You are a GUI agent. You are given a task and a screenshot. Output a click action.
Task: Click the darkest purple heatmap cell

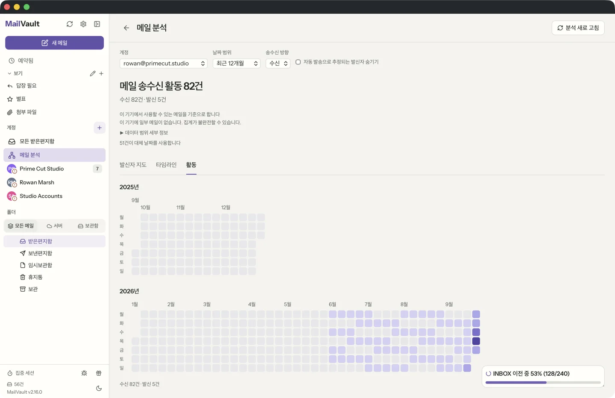pyautogui.click(x=476, y=341)
